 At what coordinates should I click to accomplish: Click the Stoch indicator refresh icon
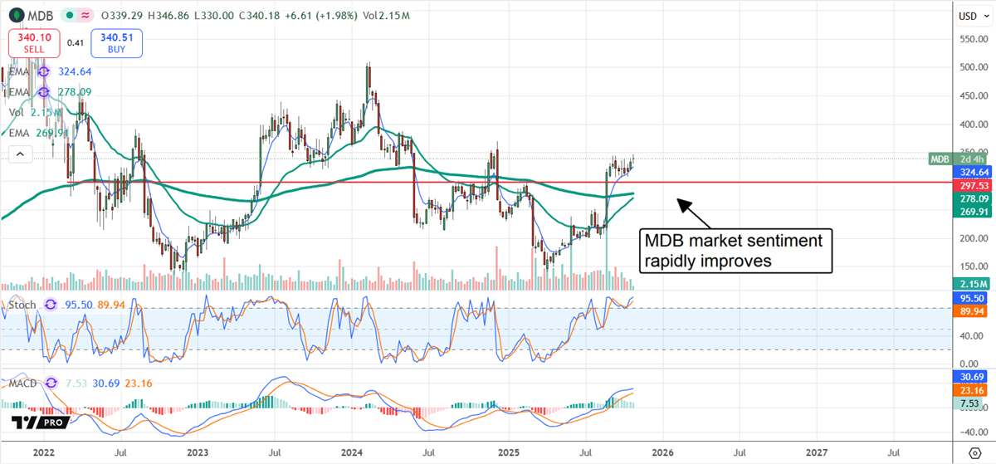pyautogui.click(x=48, y=305)
